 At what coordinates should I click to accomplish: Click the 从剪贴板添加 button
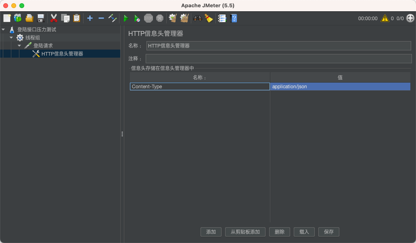click(246, 232)
